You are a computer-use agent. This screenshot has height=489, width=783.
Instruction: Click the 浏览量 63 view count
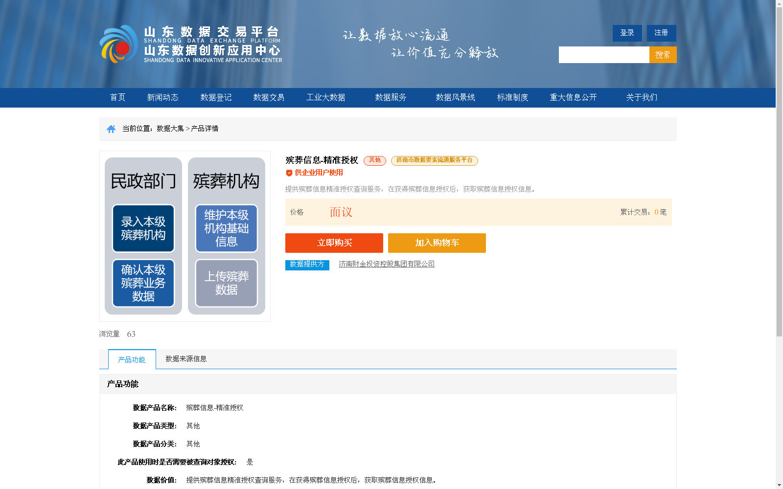117,334
